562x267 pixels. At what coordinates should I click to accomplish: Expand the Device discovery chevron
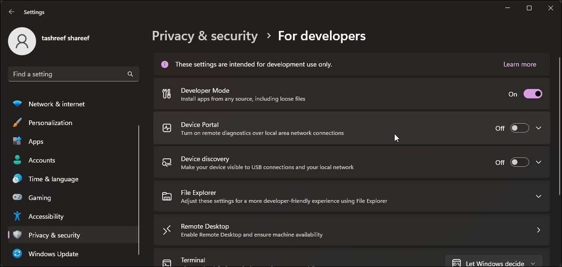tap(539, 162)
